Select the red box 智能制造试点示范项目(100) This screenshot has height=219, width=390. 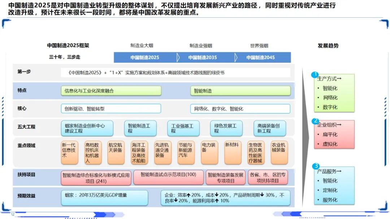click(168, 177)
